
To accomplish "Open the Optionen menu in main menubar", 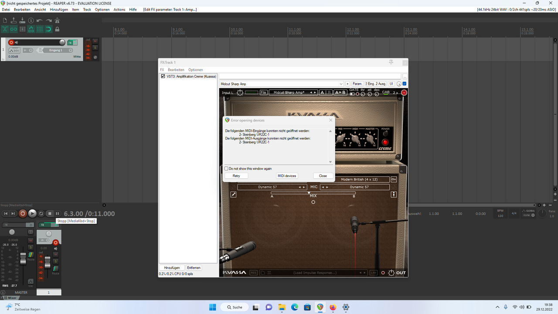I will point(102,10).
